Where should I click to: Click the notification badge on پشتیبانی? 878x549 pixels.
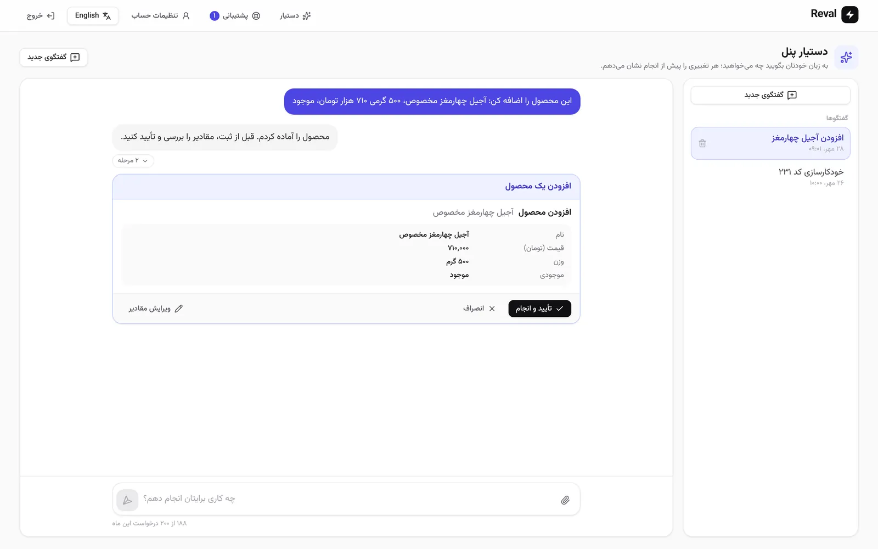tap(215, 16)
